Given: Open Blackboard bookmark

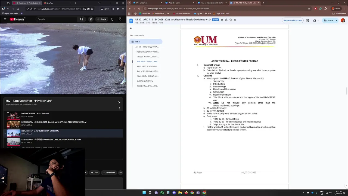Looking at the screenshot, I should coord(144,13).
